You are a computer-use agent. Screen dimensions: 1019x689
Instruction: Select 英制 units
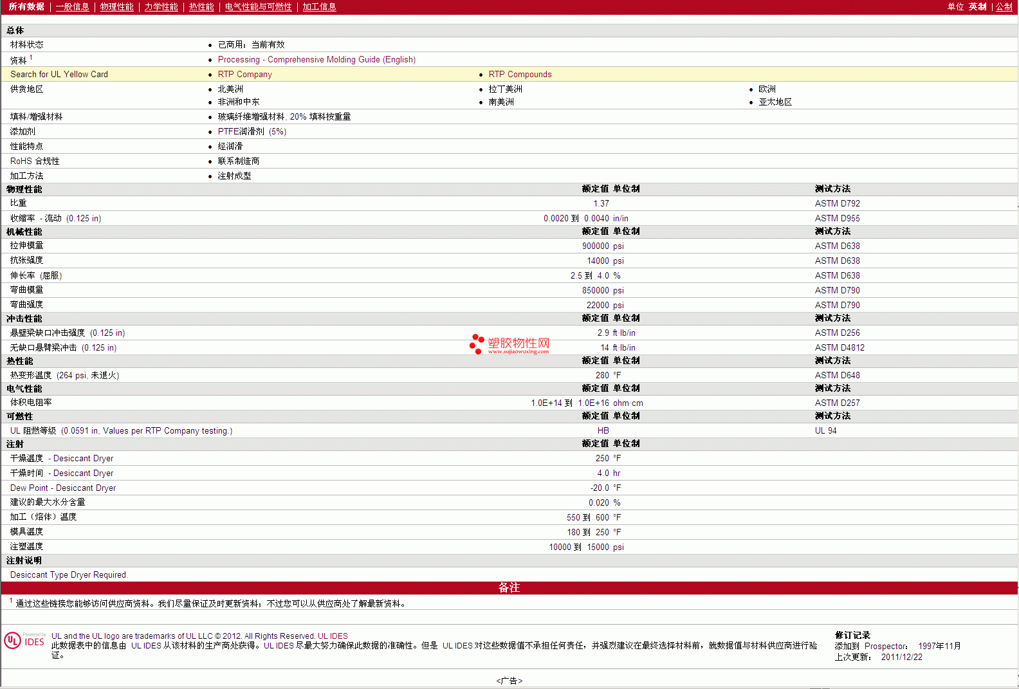tap(977, 6)
